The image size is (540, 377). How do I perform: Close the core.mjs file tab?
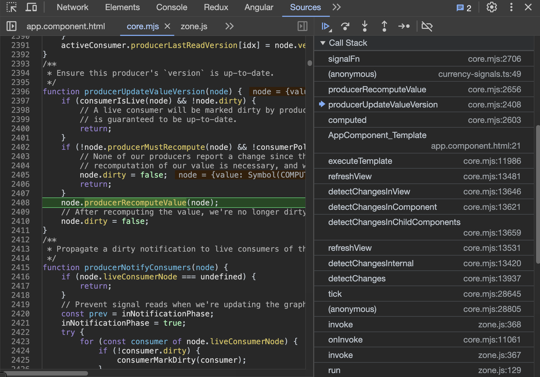click(x=167, y=26)
